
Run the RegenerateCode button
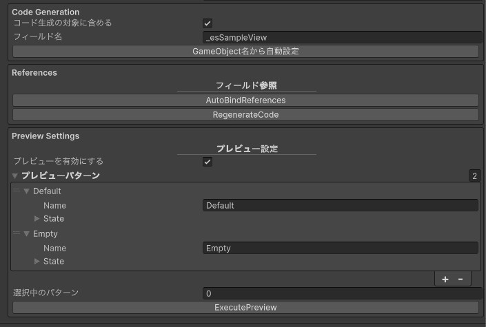(x=245, y=115)
